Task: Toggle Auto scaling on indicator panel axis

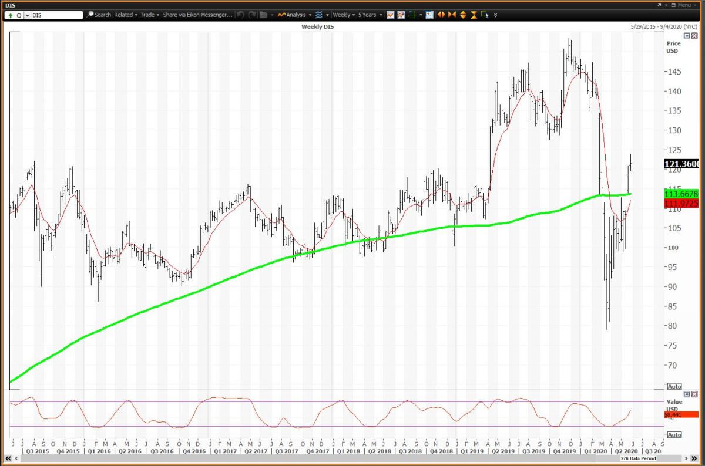Action: click(x=674, y=434)
